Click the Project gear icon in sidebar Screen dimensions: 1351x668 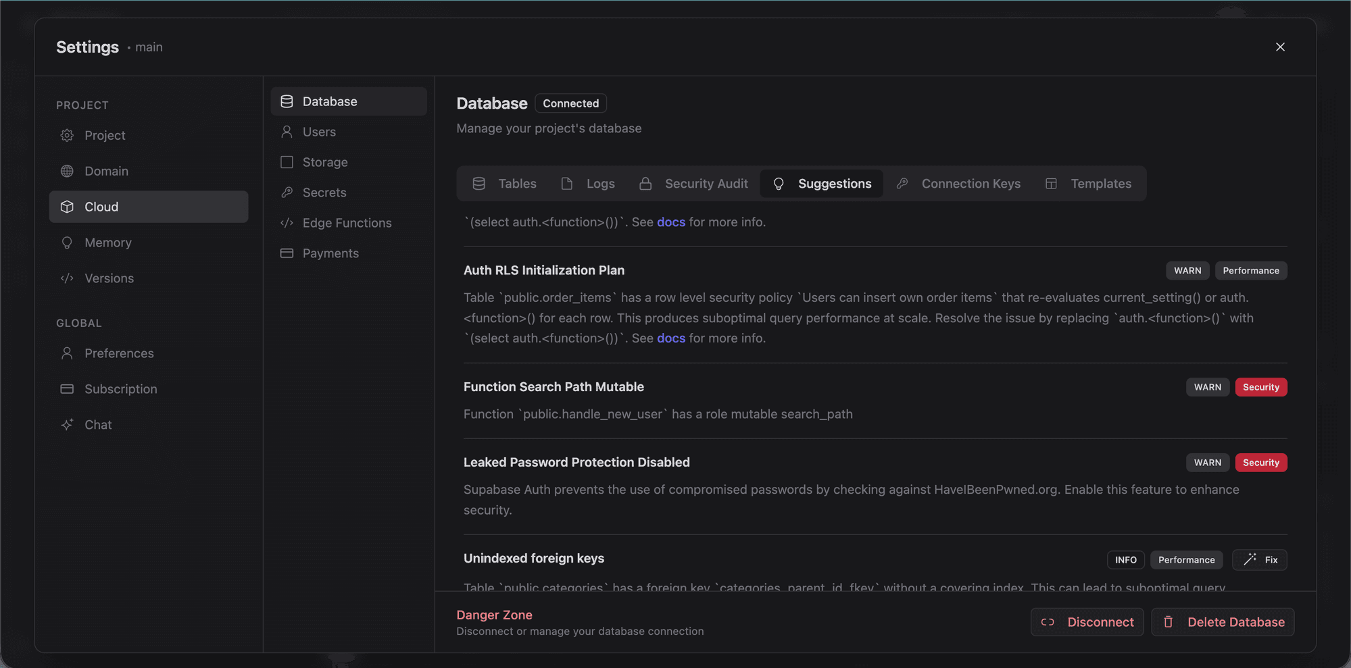point(67,135)
